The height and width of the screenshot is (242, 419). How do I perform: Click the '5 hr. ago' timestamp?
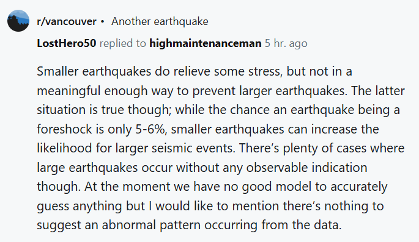[x=286, y=43]
